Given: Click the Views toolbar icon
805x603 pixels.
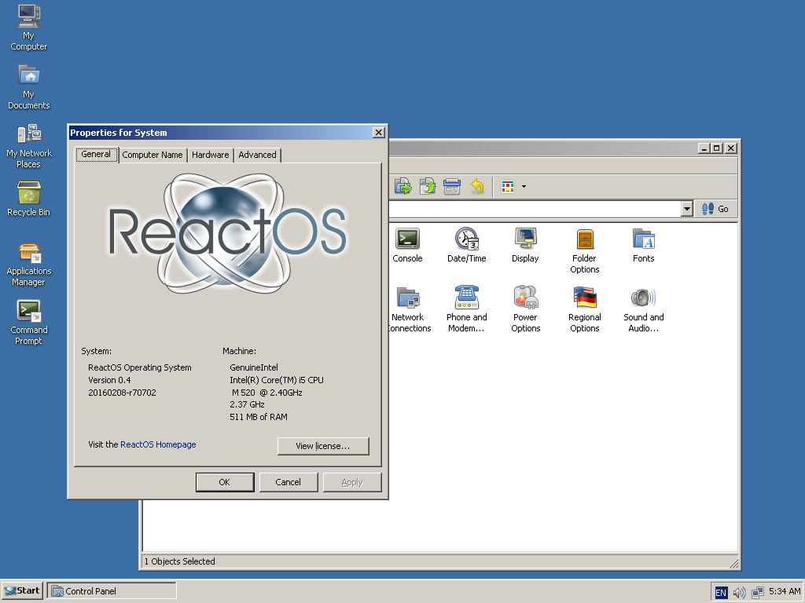Looking at the screenshot, I should point(508,187).
